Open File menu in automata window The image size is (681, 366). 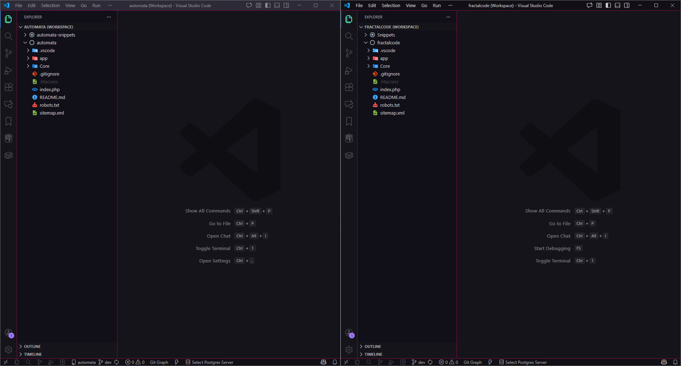[19, 5]
